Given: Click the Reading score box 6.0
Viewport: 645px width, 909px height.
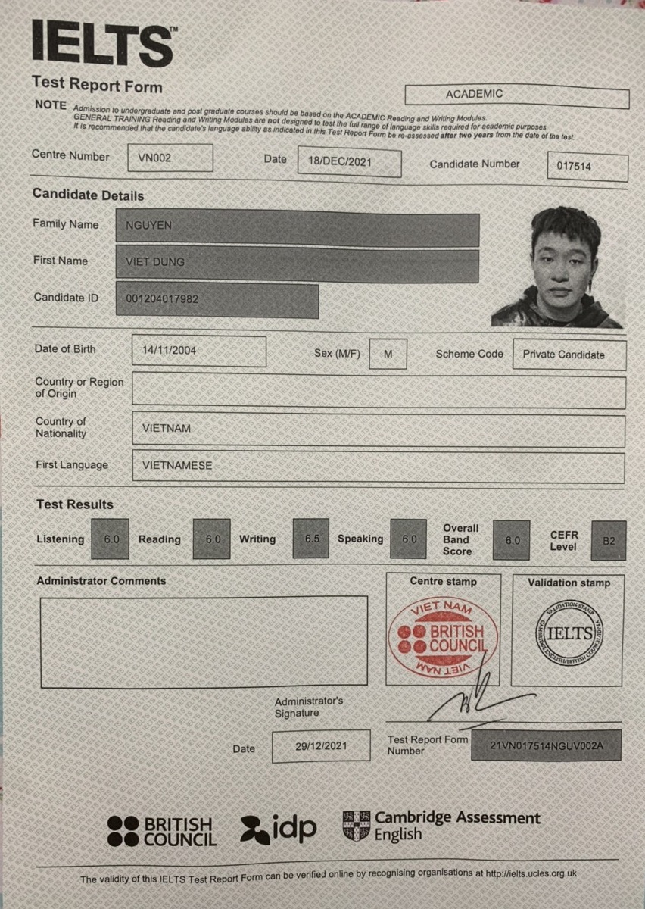Looking at the screenshot, I should [212, 539].
